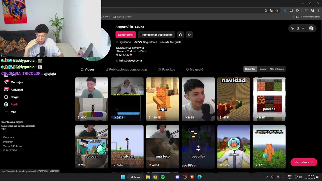Click the share profile arrow icon
The image size is (322, 181).
click(189, 35)
